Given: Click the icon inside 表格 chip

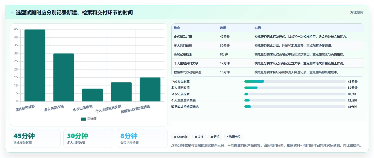Looking at the screenshot, I should coord(196,137).
